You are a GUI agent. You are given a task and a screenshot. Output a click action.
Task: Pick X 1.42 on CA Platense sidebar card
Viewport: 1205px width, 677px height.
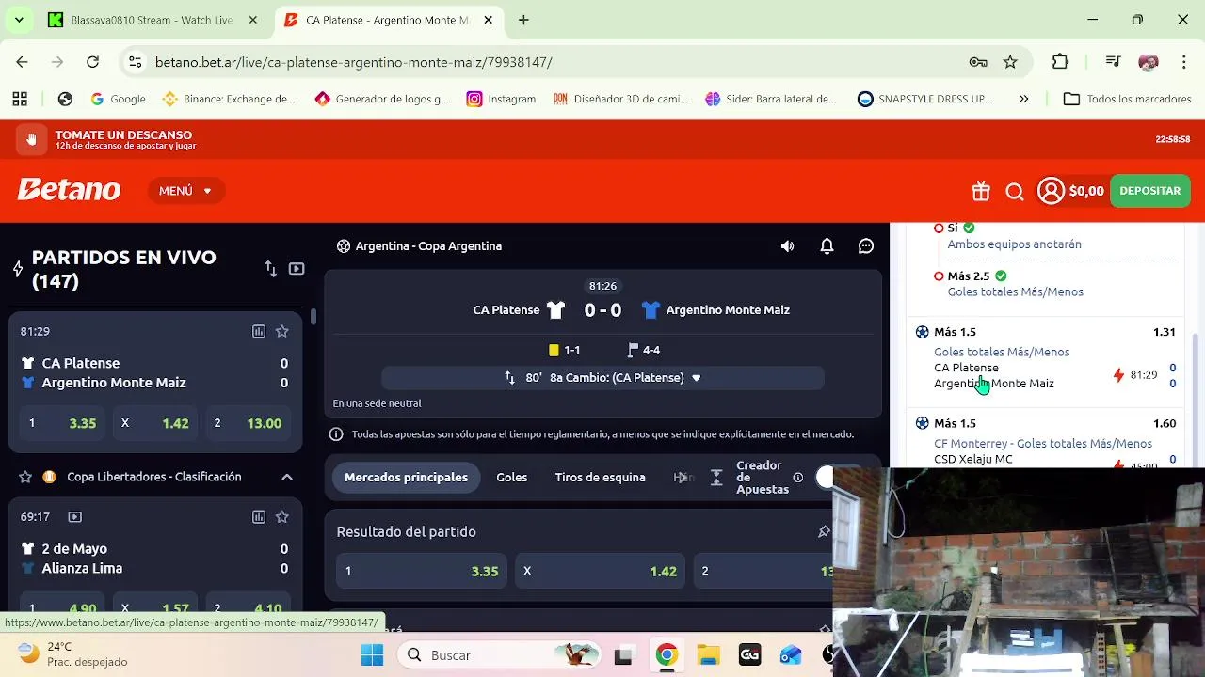(156, 423)
